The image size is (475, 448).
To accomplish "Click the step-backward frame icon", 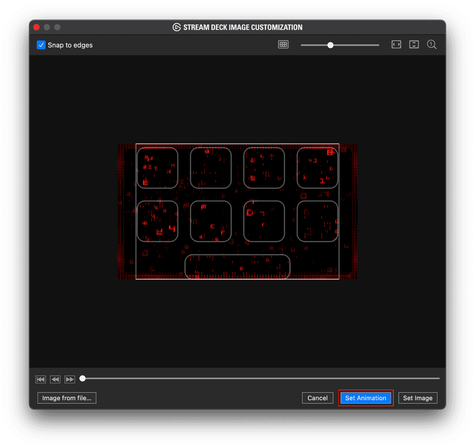I will coord(55,379).
